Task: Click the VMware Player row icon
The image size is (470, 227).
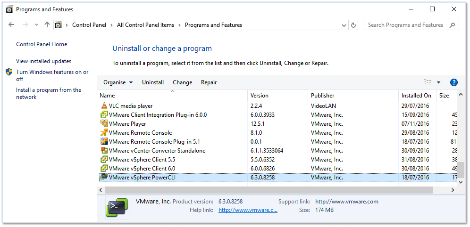Action: click(x=104, y=123)
